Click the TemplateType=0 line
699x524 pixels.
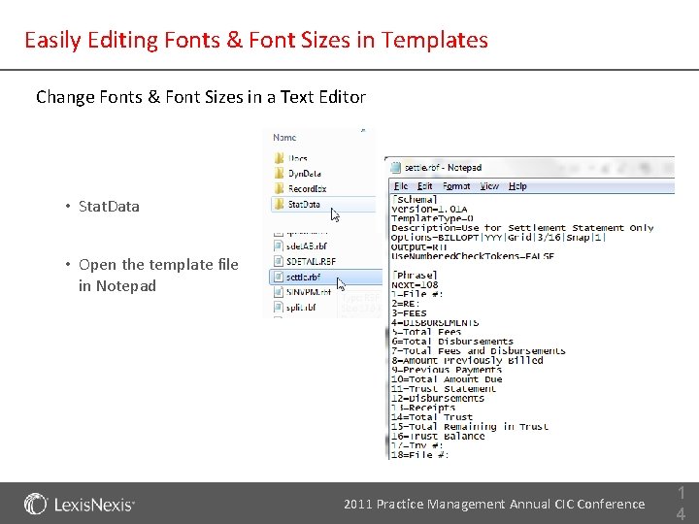[432, 218]
